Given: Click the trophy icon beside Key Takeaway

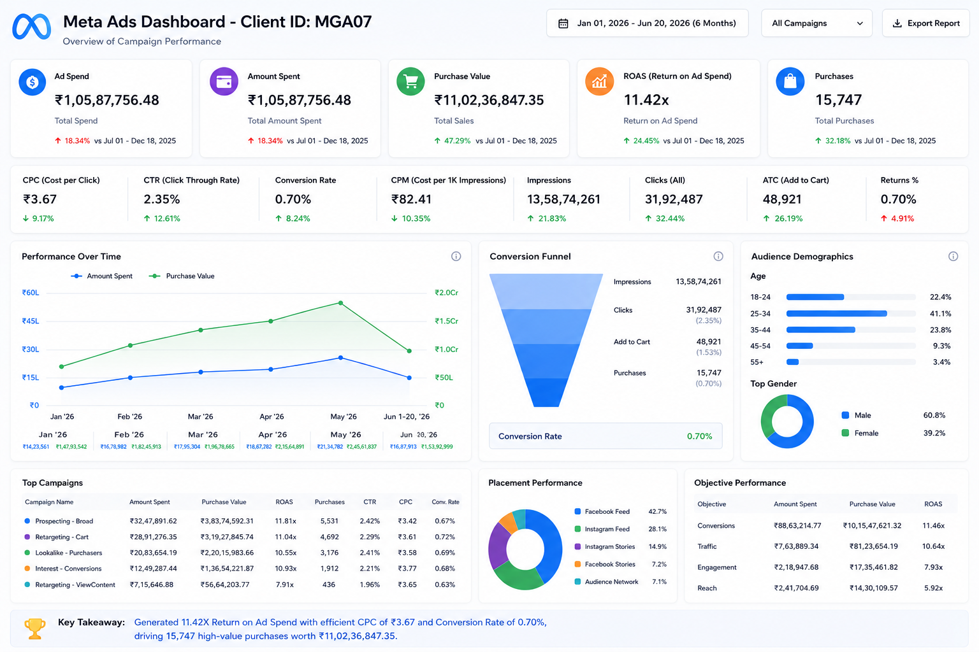Looking at the screenshot, I should point(35,628).
